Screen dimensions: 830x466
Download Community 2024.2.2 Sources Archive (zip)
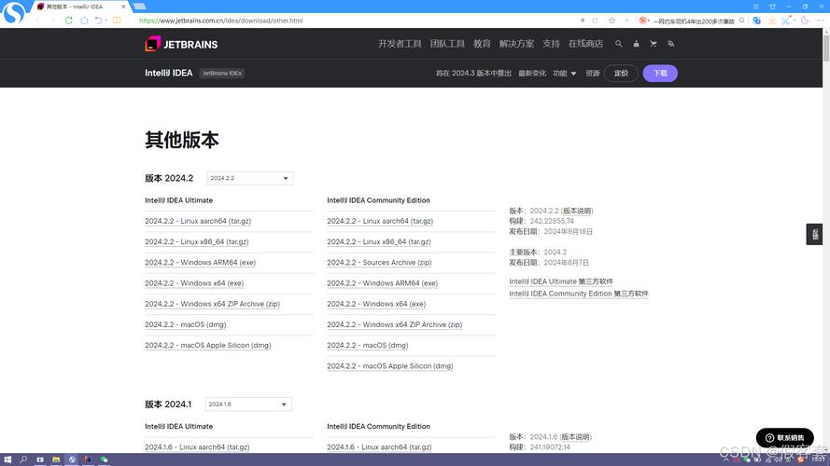point(379,263)
